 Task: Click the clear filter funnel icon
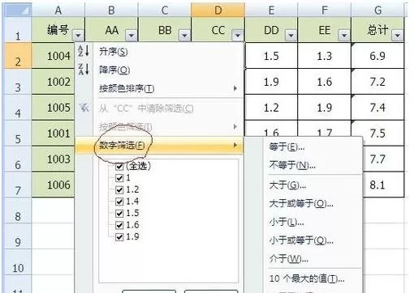pos(84,108)
